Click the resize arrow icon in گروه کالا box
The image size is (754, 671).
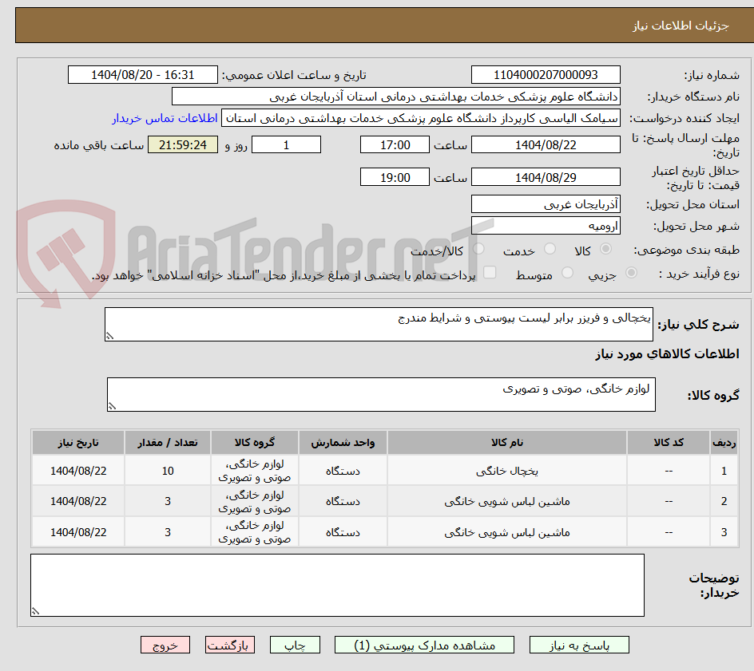tap(112, 404)
